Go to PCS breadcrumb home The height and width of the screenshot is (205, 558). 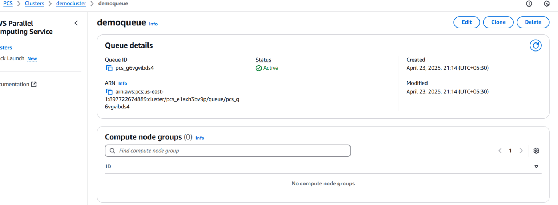coord(8,4)
